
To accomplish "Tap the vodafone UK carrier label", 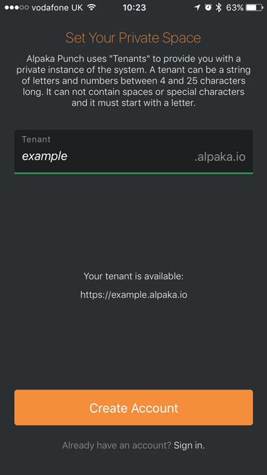I will pyautogui.click(x=57, y=7).
